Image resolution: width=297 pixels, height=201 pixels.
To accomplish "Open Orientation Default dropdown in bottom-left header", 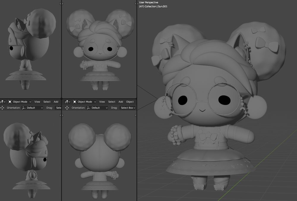I will click(33, 108).
